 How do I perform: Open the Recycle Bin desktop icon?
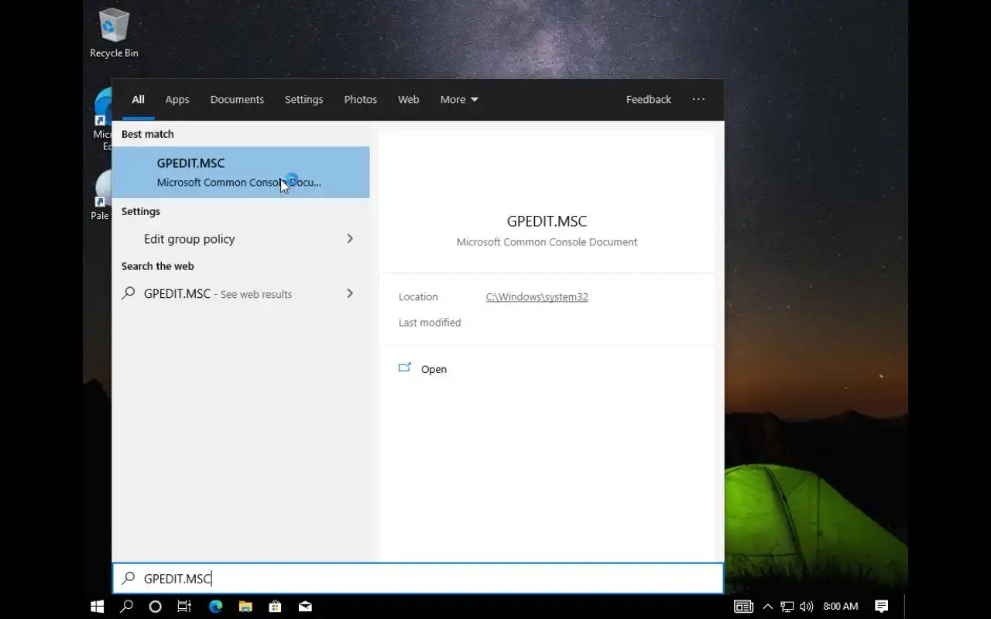114,34
